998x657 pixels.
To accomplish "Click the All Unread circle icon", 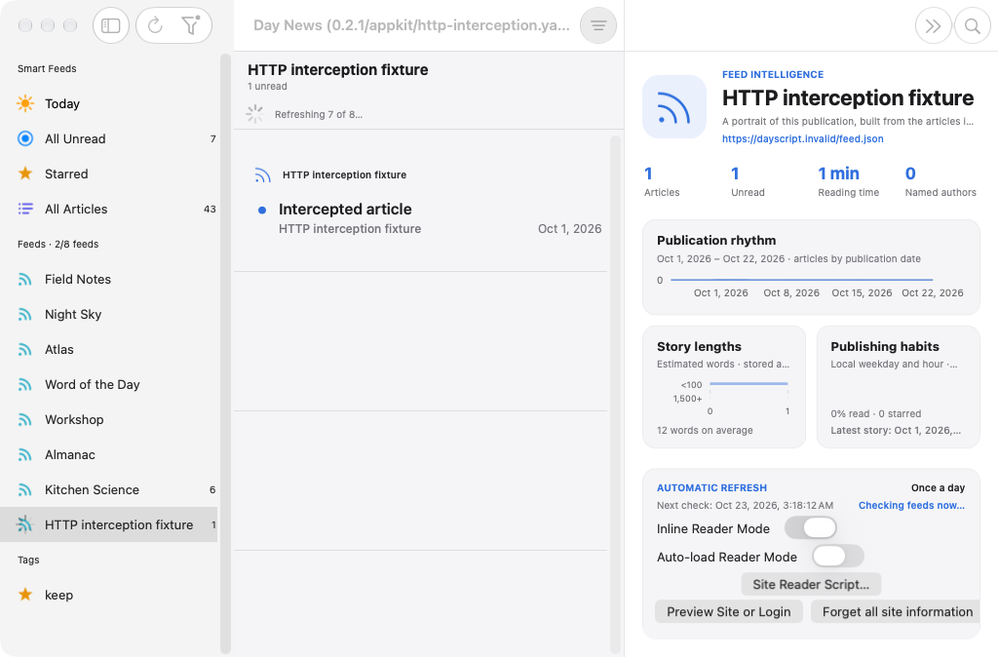I will (25, 138).
